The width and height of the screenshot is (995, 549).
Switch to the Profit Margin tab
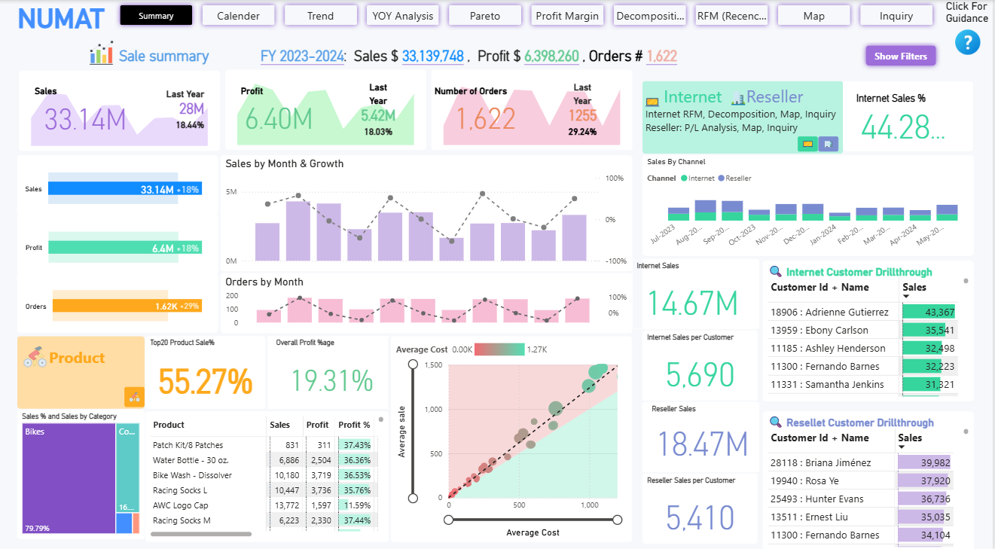pyautogui.click(x=567, y=16)
